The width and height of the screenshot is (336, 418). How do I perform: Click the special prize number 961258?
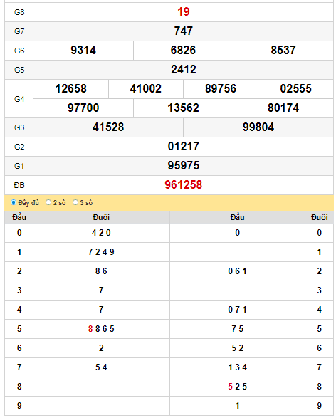(x=184, y=184)
